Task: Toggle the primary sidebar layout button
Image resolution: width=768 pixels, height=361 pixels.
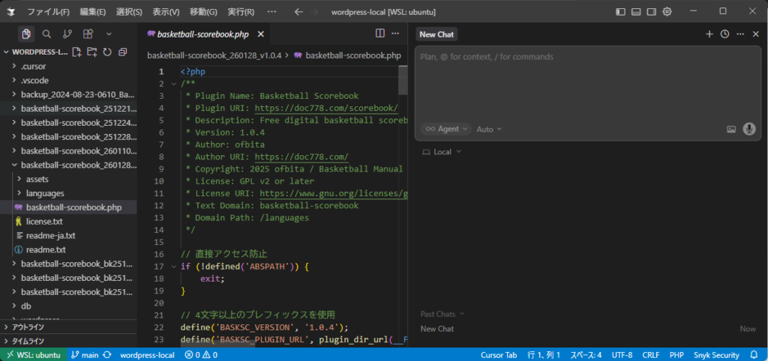Action: point(619,12)
